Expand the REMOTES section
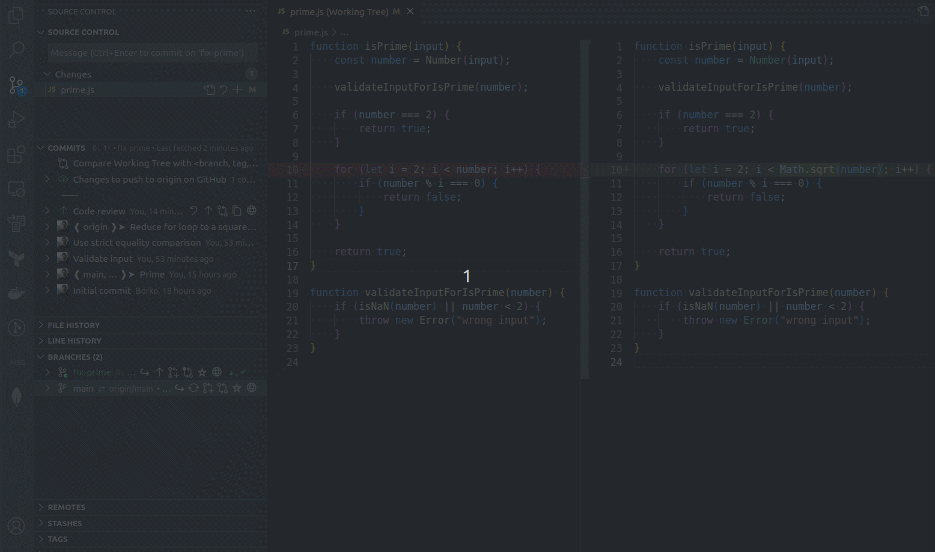This screenshot has height=552, width=935. pyautogui.click(x=41, y=507)
